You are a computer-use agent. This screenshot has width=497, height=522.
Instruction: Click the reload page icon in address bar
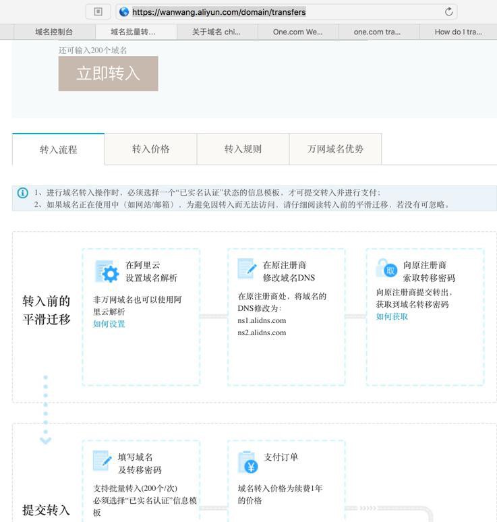pos(448,12)
